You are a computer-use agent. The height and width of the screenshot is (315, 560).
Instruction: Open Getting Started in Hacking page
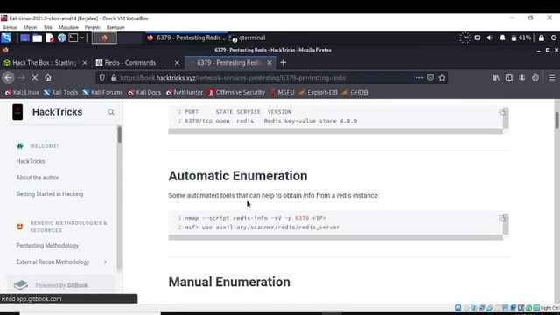[50, 194]
